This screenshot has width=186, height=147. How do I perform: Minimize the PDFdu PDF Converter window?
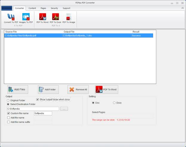click(172, 3)
